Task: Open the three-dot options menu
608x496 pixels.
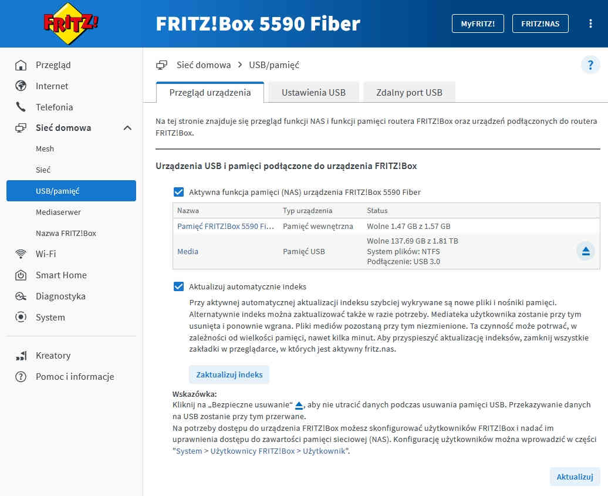Action: [x=590, y=23]
